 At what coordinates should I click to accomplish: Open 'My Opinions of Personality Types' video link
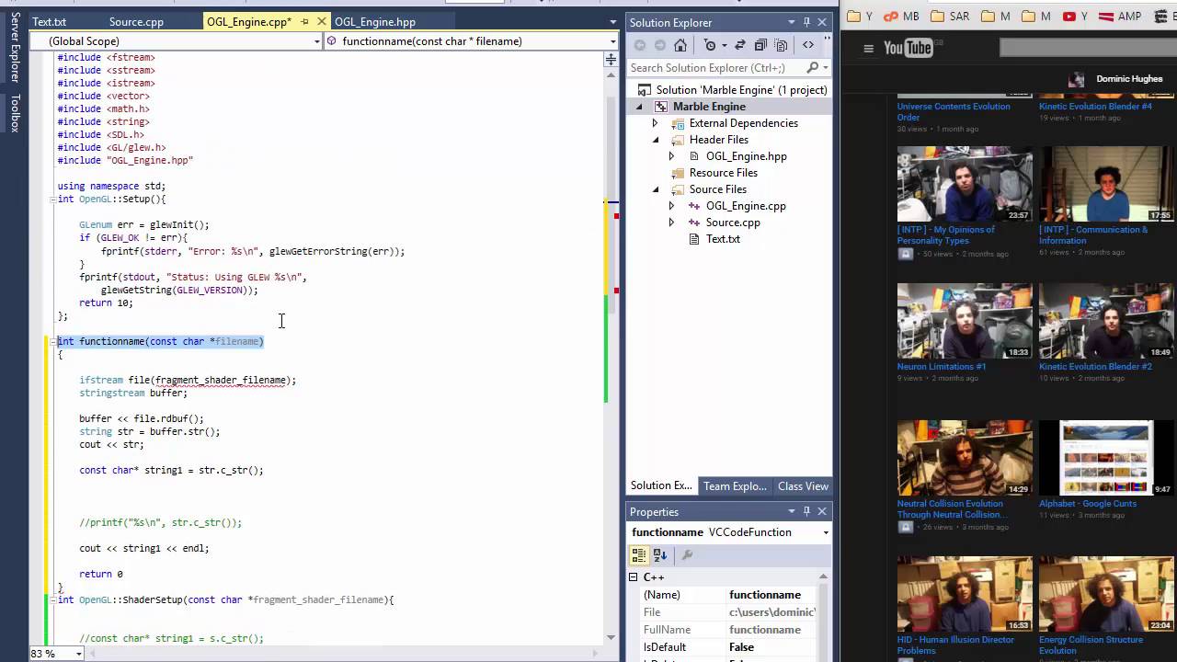946,235
